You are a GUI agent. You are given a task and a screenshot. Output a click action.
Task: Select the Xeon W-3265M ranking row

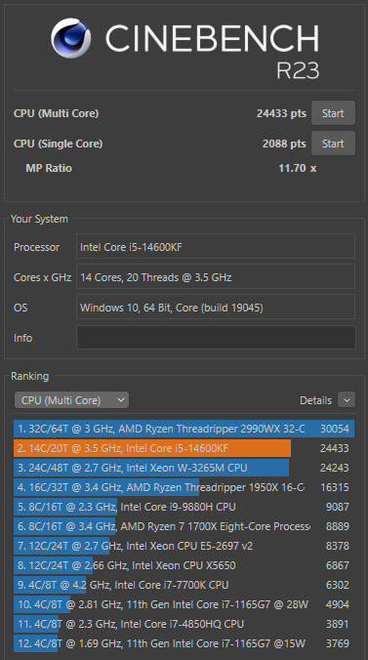[x=184, y=468]
